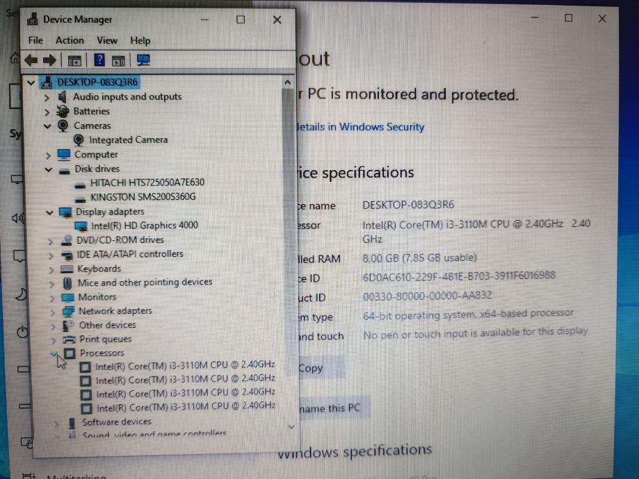Maximize the Device Manager window
639x479 pixels.
[x=241, y=19]
